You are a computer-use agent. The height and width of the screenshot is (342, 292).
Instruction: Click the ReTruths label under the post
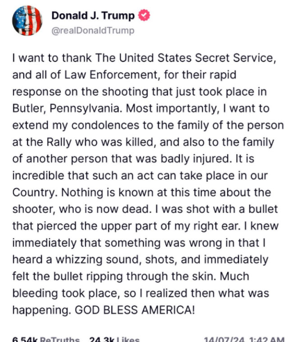(60, 339)
